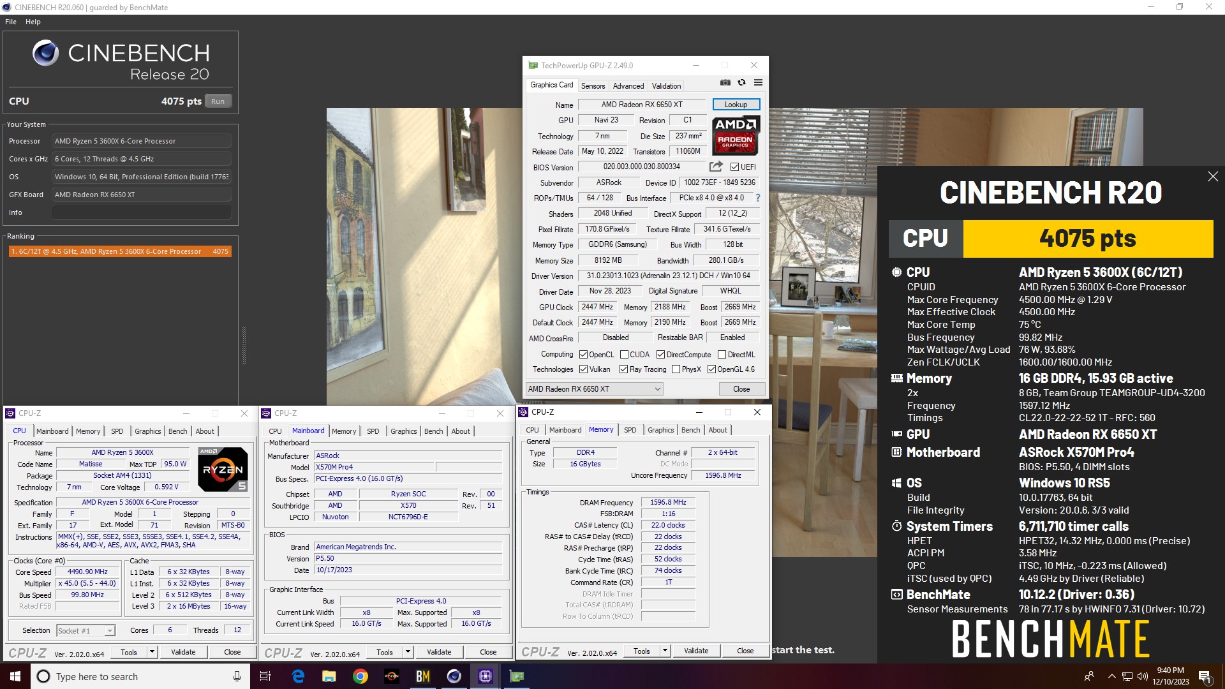The image size is (1225, 689).
Task: Toggle the OpenCL checkbox
Action: pos(583,355)
